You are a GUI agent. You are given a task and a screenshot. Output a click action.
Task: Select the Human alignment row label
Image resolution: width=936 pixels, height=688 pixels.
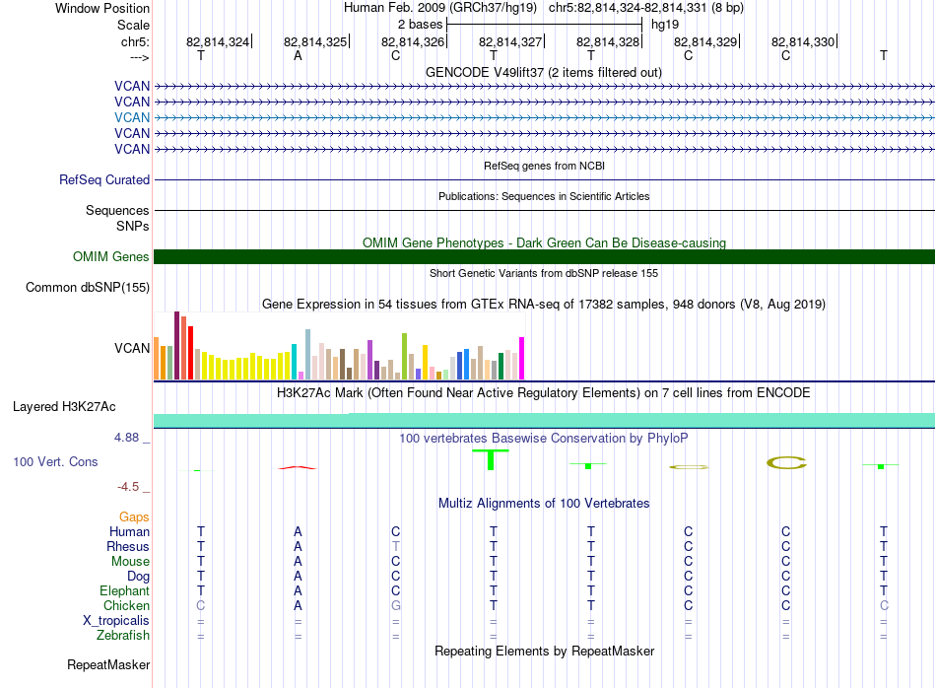[129, 532]
